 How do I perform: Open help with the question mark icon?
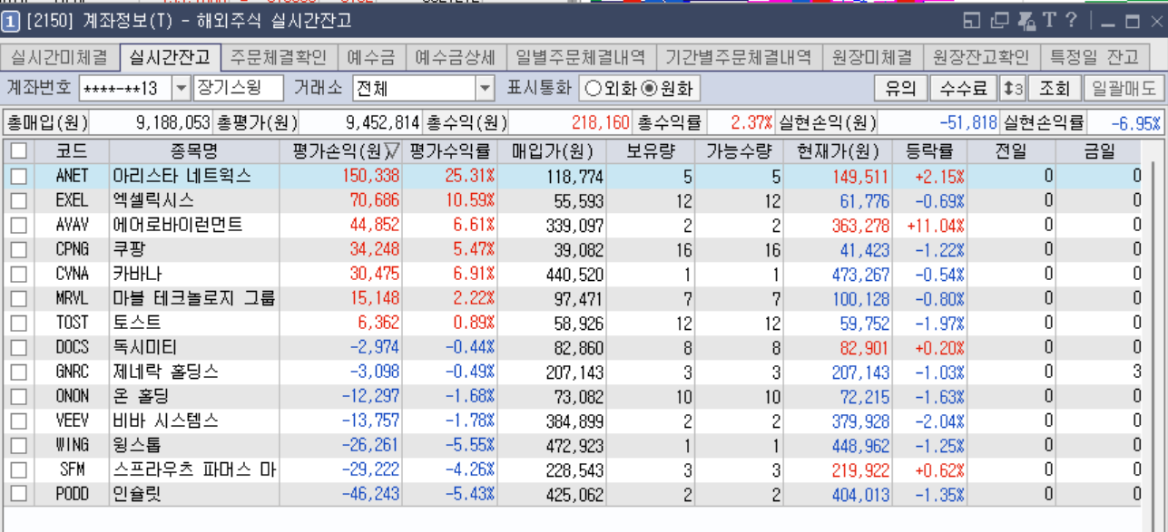click(x=1072, y=21)
